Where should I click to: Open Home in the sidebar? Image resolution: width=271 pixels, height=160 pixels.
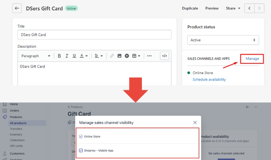point(14,104)
